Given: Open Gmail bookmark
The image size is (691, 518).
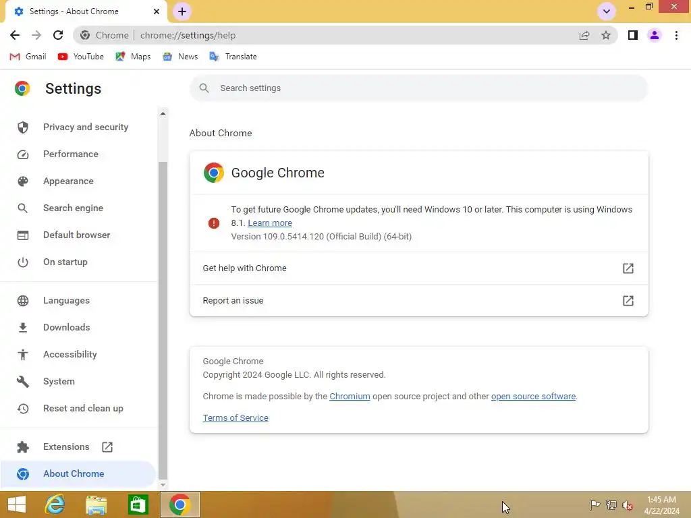Looking at the screenshot, I should click(x=28, y=57).
